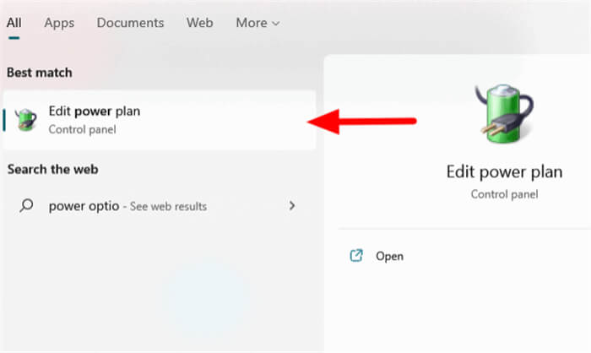Select the Web tab
The height and width of the screenshot is (353, 591).
tap(199, 23)
